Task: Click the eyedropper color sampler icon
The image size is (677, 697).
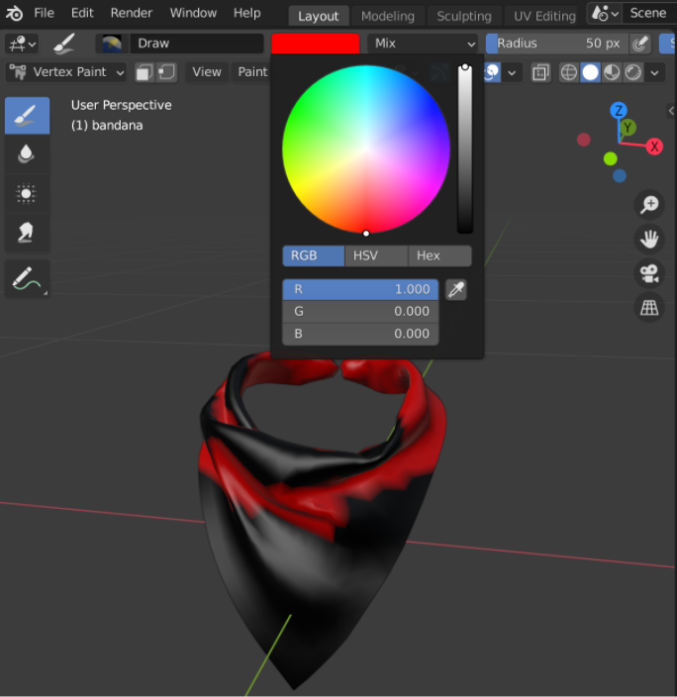Action: point(455,289)
